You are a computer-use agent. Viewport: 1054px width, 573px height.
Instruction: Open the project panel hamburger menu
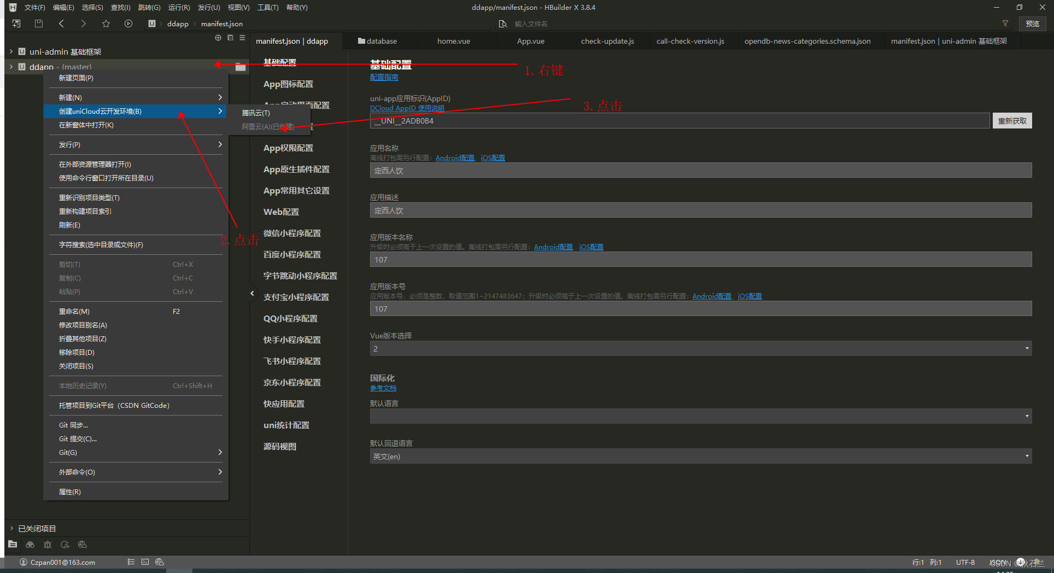click(242, 38)
